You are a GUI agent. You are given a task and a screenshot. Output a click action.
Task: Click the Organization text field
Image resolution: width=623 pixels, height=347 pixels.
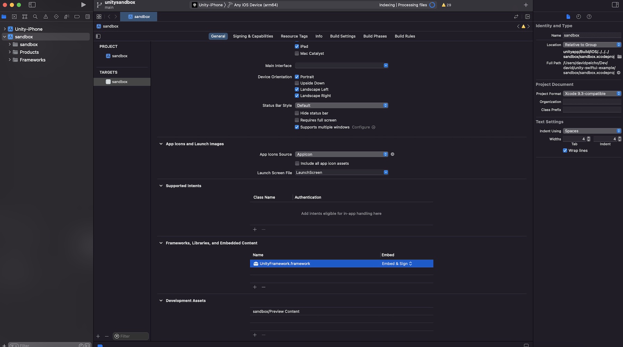pyautogui.click(x=592, y=102)
